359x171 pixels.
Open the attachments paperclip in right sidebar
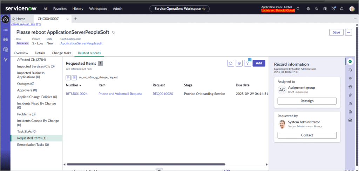click(350, 95)
